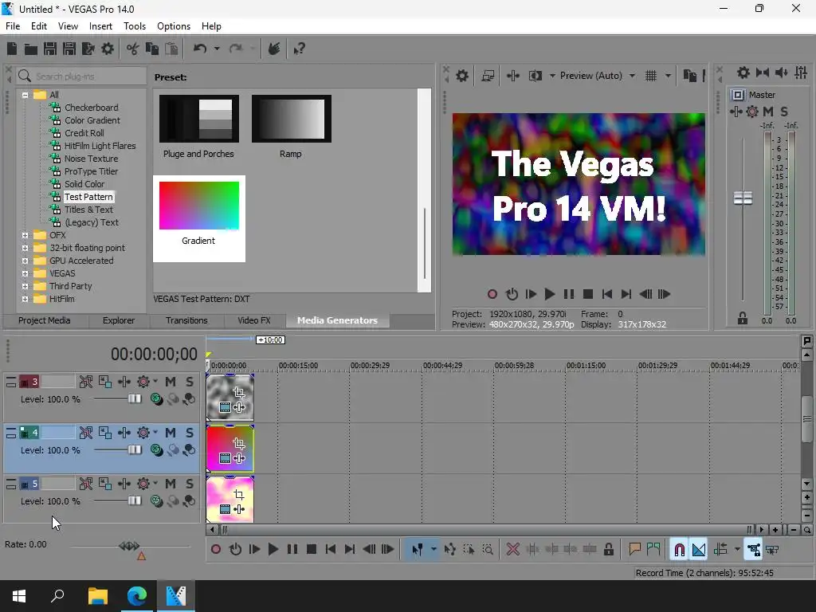Open the Tools menu
This screenshot has height=612, width=816.
[134, 26]
